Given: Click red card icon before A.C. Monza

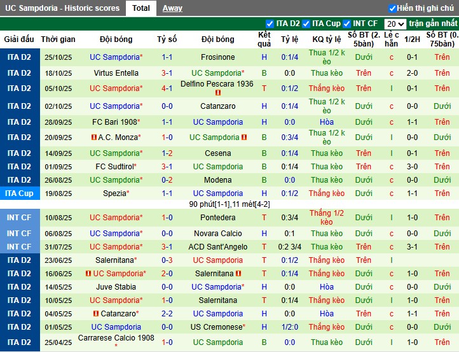Looking at the screenshot, I should tap(93, 137).
